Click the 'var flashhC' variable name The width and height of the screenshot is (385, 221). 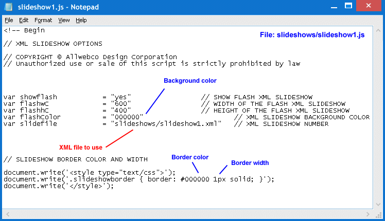26,110
